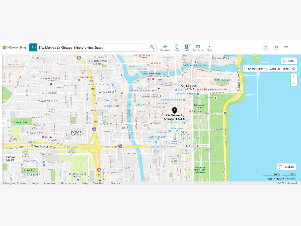Open the Legal footer link

tap(35, 183)
